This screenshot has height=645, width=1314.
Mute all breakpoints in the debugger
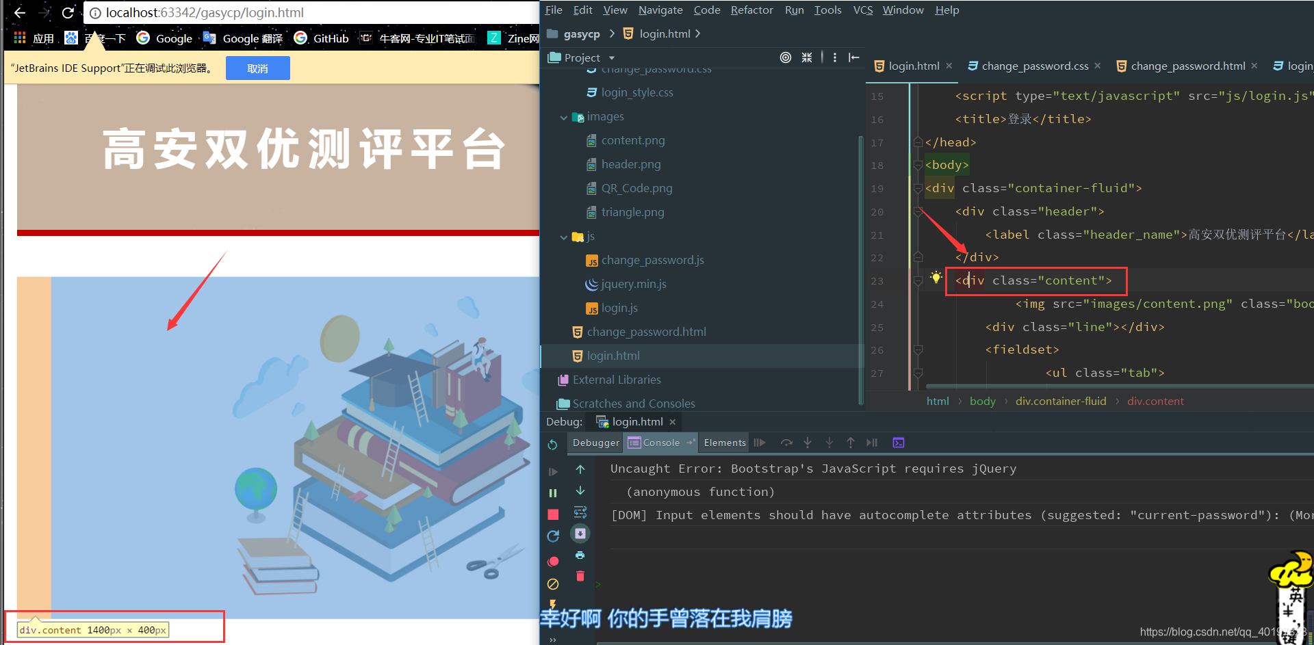pyautogui.click(x=553, y=584)
